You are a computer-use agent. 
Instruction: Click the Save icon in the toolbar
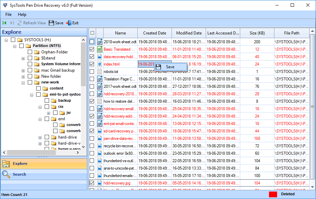click(x=51, y=23)
